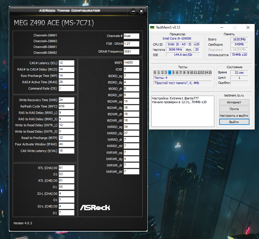The width and height of the screenshot is (259, 239).
Task: Click the Command Rate (CR) field
Action: [67, 88]
